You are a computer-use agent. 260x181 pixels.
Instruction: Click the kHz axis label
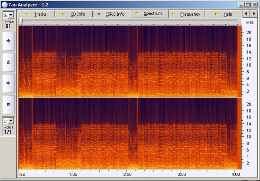click(x=250, y=22)
